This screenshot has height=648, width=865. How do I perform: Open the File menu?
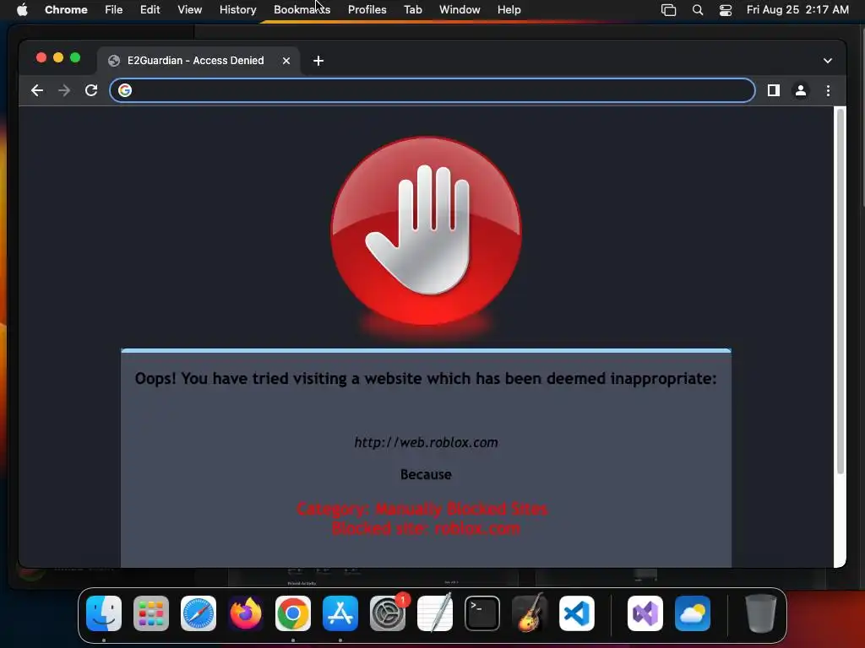tap(114, 9)
